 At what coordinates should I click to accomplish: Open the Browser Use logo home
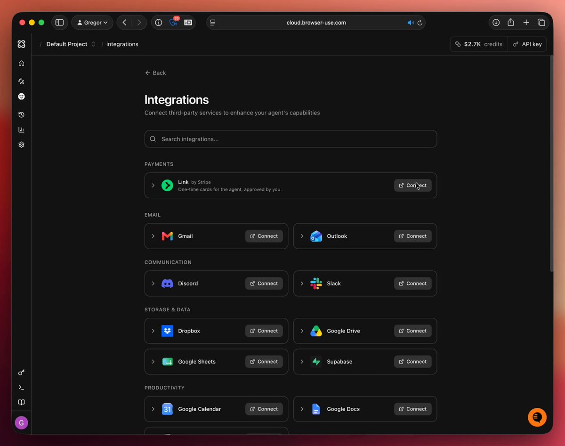pos(21,44)
